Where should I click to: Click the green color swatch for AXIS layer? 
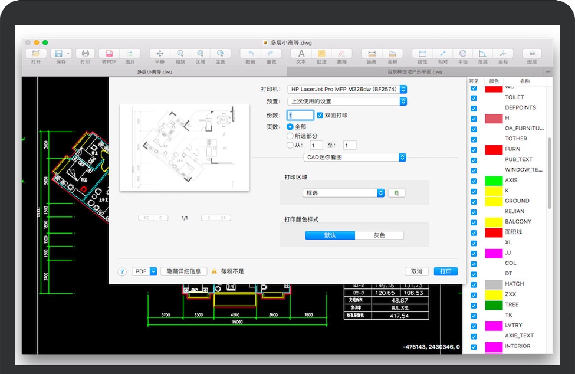[x=493, y=180]
